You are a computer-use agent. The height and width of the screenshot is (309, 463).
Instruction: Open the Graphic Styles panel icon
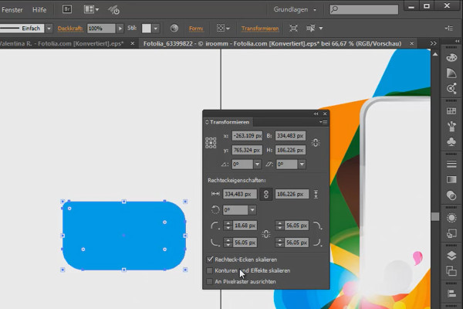[x=451, y=233]
